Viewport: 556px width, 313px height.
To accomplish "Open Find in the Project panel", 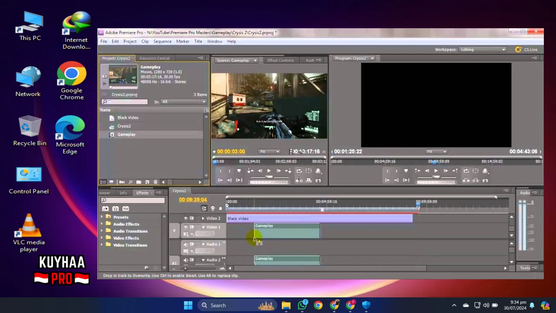I will pos(130,182).
